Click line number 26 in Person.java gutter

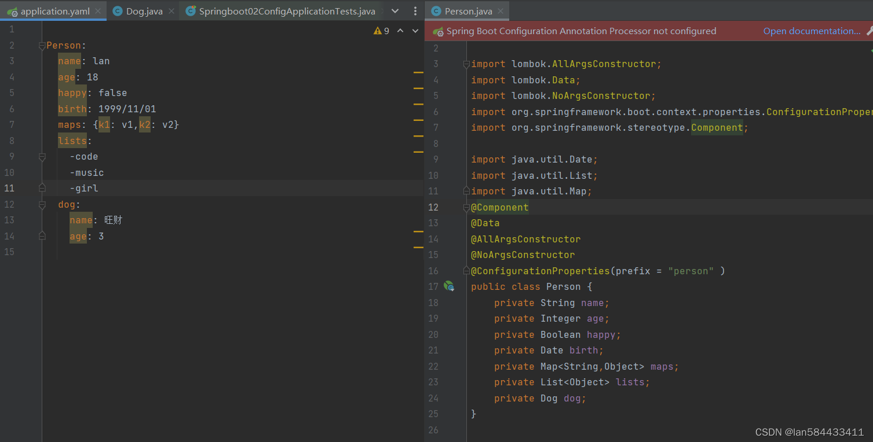click(x=433, y=430)
